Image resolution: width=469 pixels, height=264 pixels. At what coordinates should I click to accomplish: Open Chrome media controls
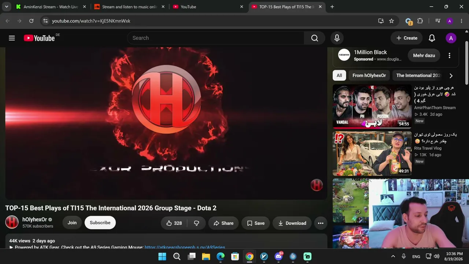[x=437, y=21]
